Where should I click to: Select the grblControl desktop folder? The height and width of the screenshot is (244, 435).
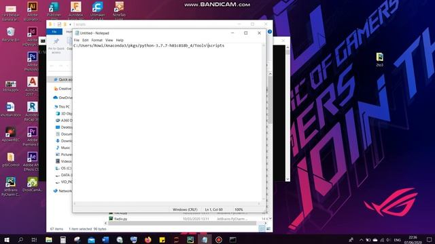click(11, 160)
